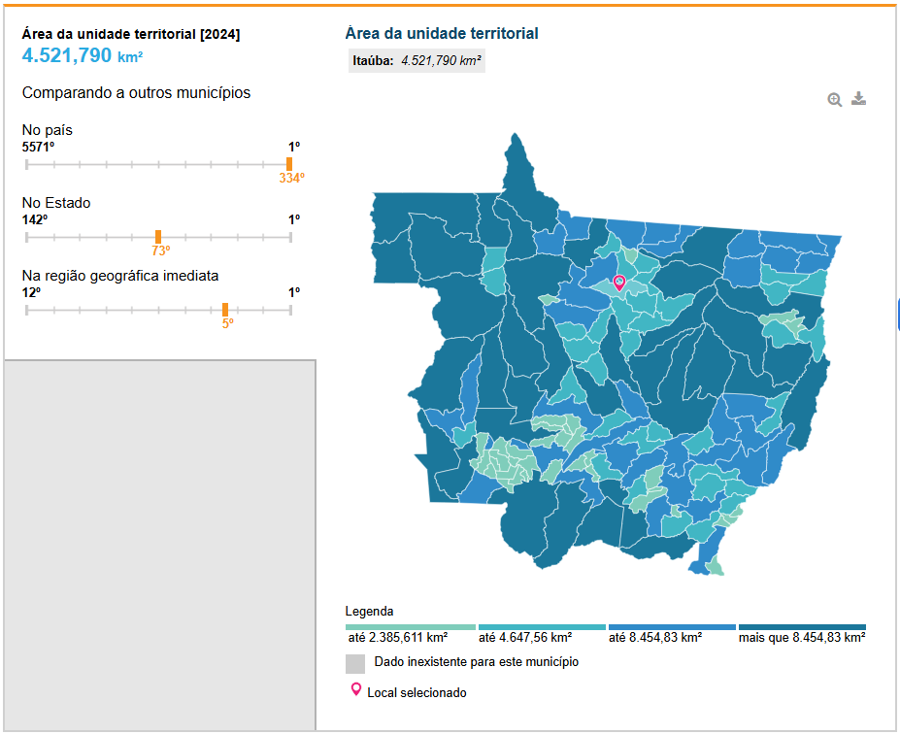Click the 'até 4.647,56 km²' legend color bar

click(541, 627)
